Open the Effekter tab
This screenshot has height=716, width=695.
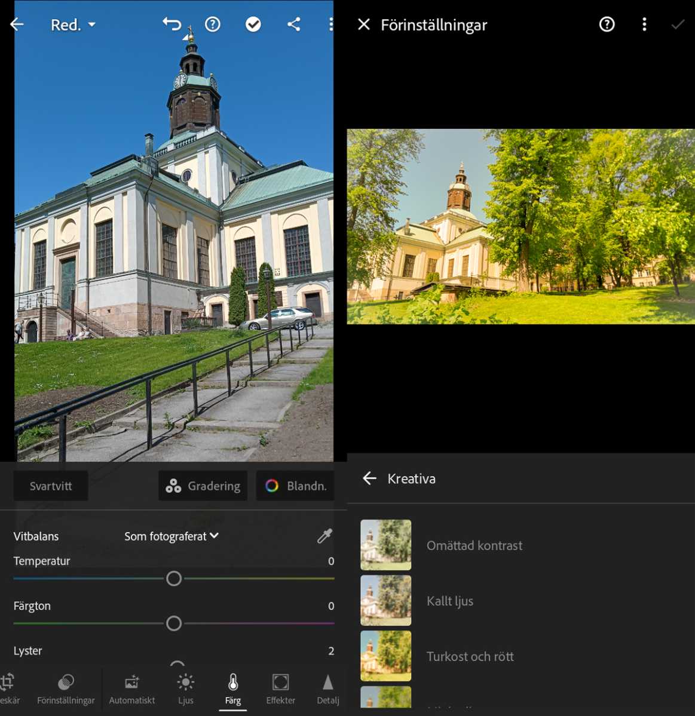(x=280, y=689)
